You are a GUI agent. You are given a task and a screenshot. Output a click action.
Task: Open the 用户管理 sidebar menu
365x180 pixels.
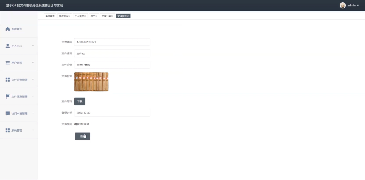(x=19, y=63)
